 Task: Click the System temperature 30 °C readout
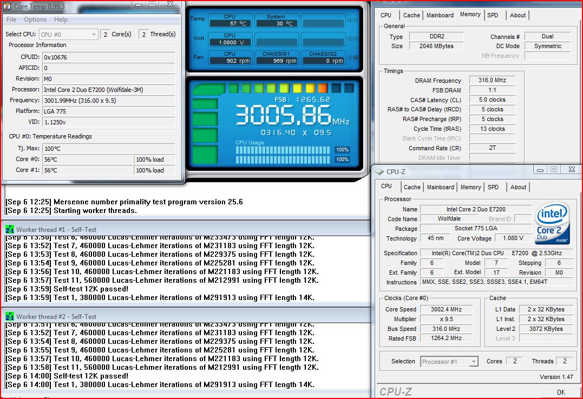[277, 23]
